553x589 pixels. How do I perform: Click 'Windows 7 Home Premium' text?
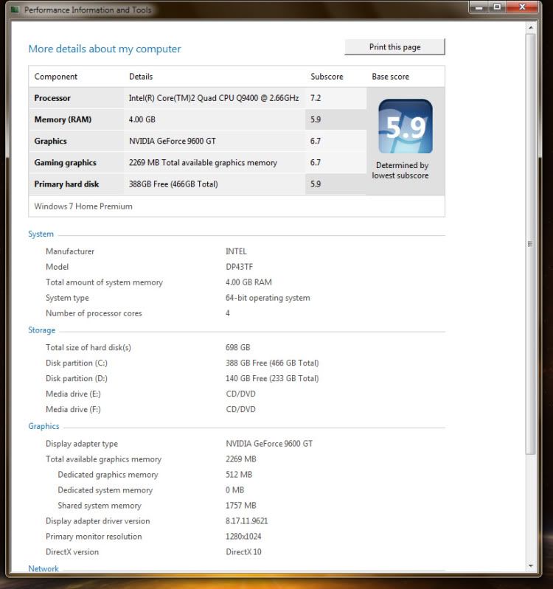click(83, 206)
